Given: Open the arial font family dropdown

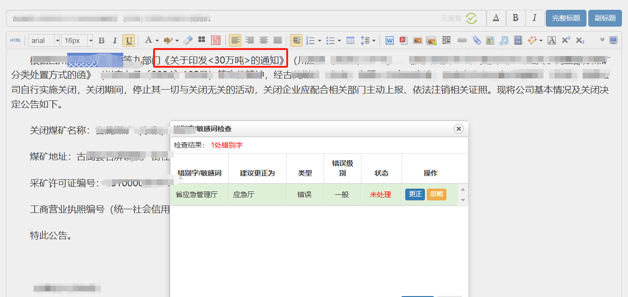Looking at the screenshot, I should tap(44, 41).
